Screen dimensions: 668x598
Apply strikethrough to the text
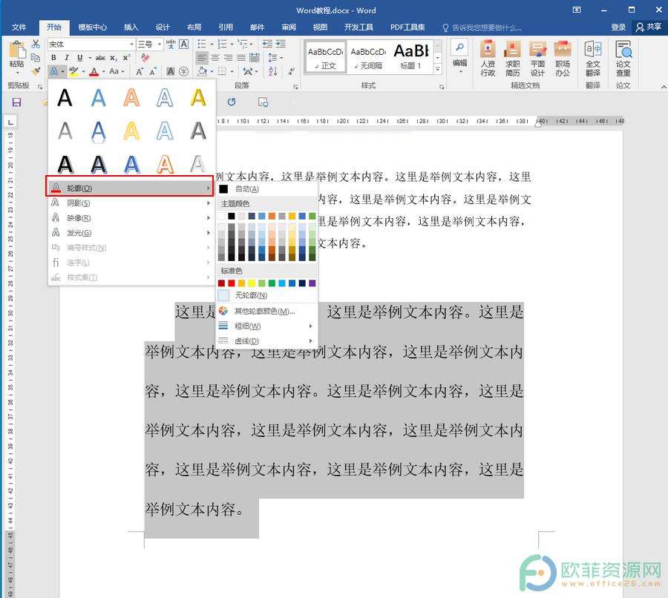[x=100, y=56]
